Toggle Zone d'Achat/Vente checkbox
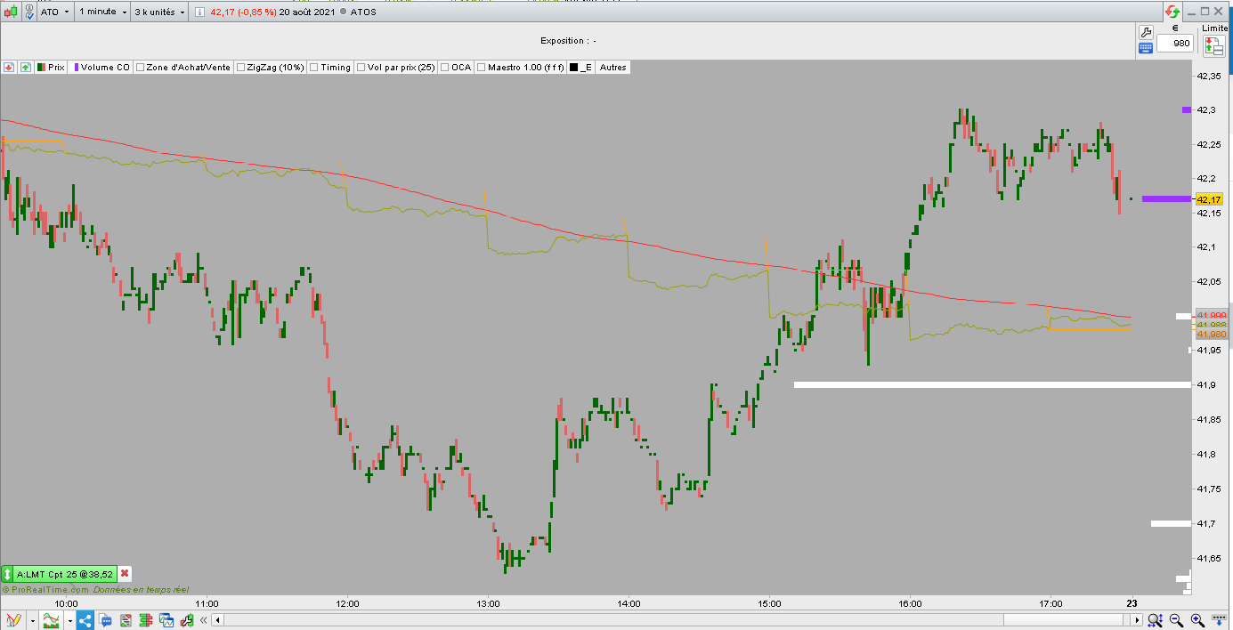1233x630 pixels. coord(140,67)
